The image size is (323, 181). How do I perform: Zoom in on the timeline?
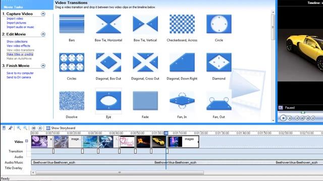[19, 128]
